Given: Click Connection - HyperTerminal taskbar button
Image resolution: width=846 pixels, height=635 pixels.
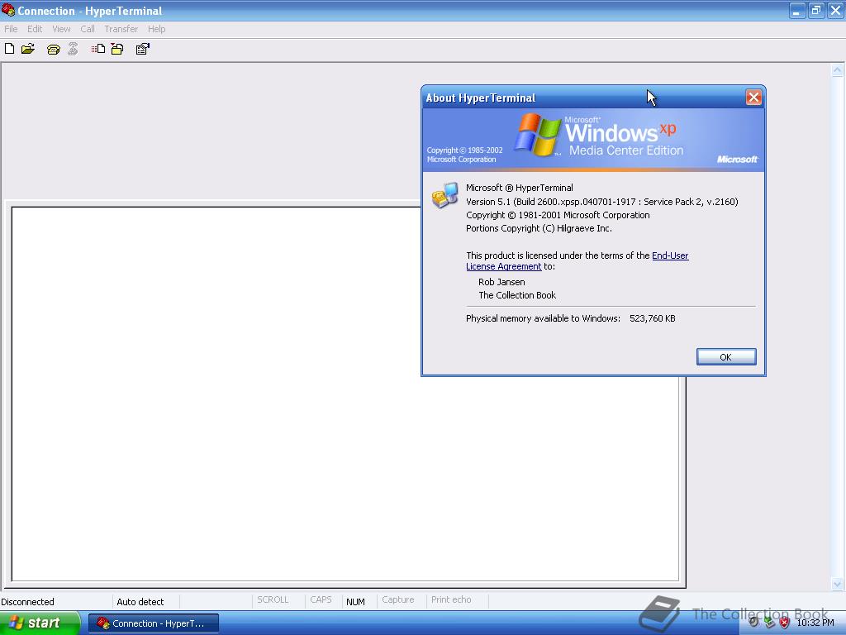Looking at the screenshot, I should pyautogui.click(x=153, y=623).
